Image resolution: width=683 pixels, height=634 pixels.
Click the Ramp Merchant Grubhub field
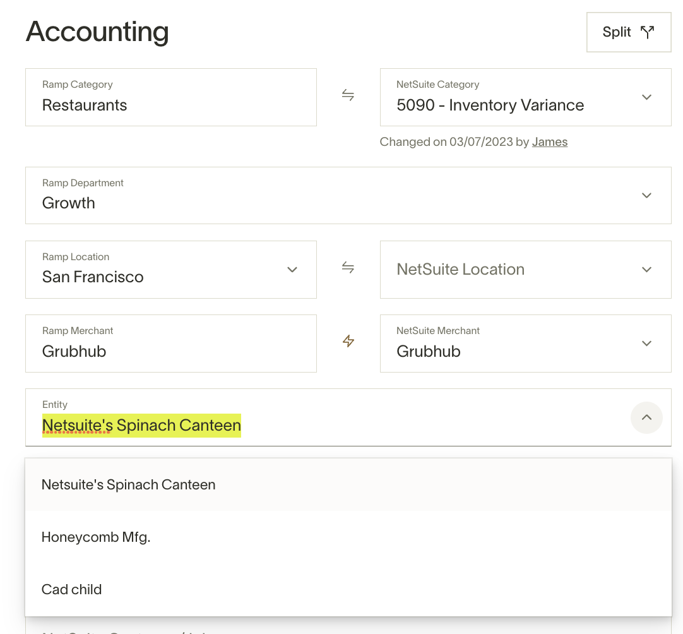(x=170, y=344)
